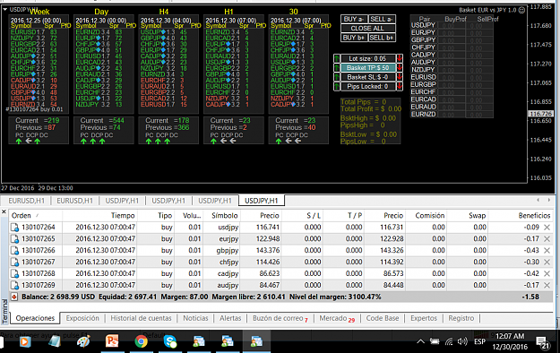Click the ESP language indicator

point(479,342)
